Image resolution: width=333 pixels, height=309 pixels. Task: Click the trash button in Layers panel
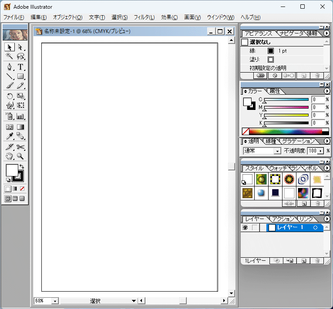[317, 261]
